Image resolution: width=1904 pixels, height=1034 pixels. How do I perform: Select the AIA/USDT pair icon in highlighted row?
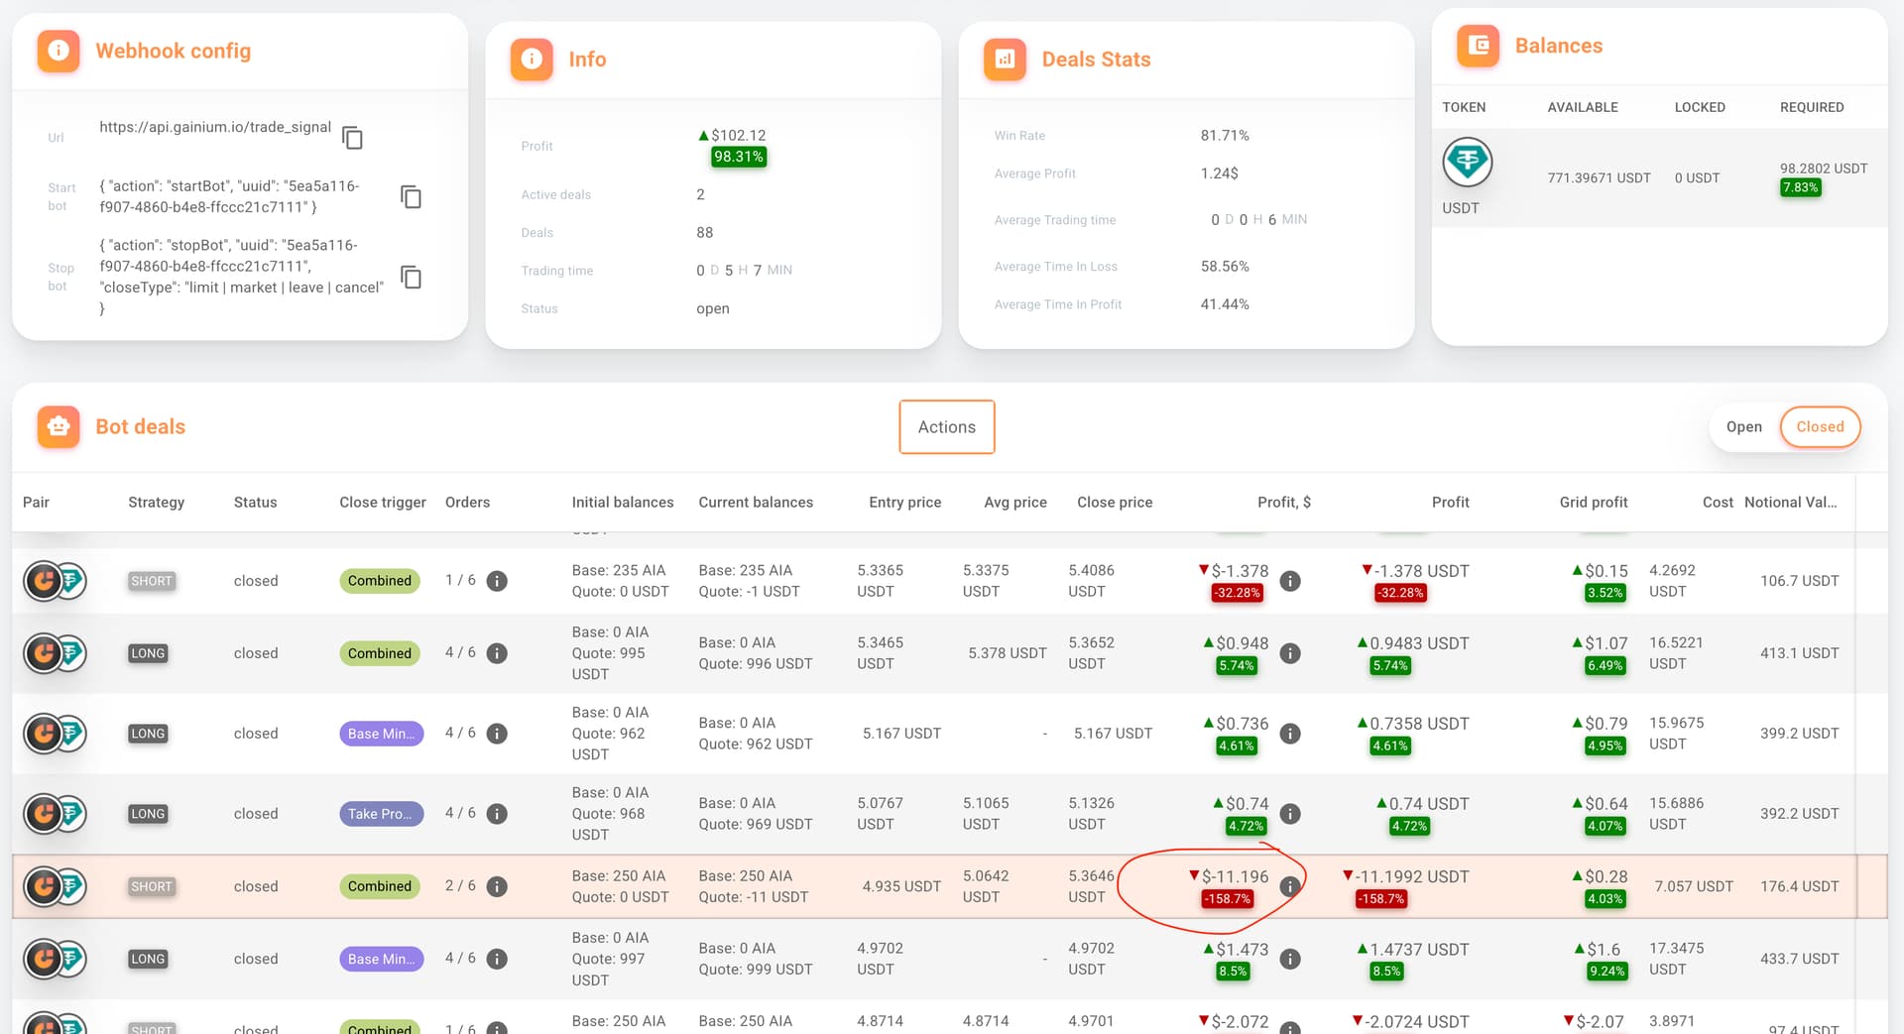click(x=55, y=886)
